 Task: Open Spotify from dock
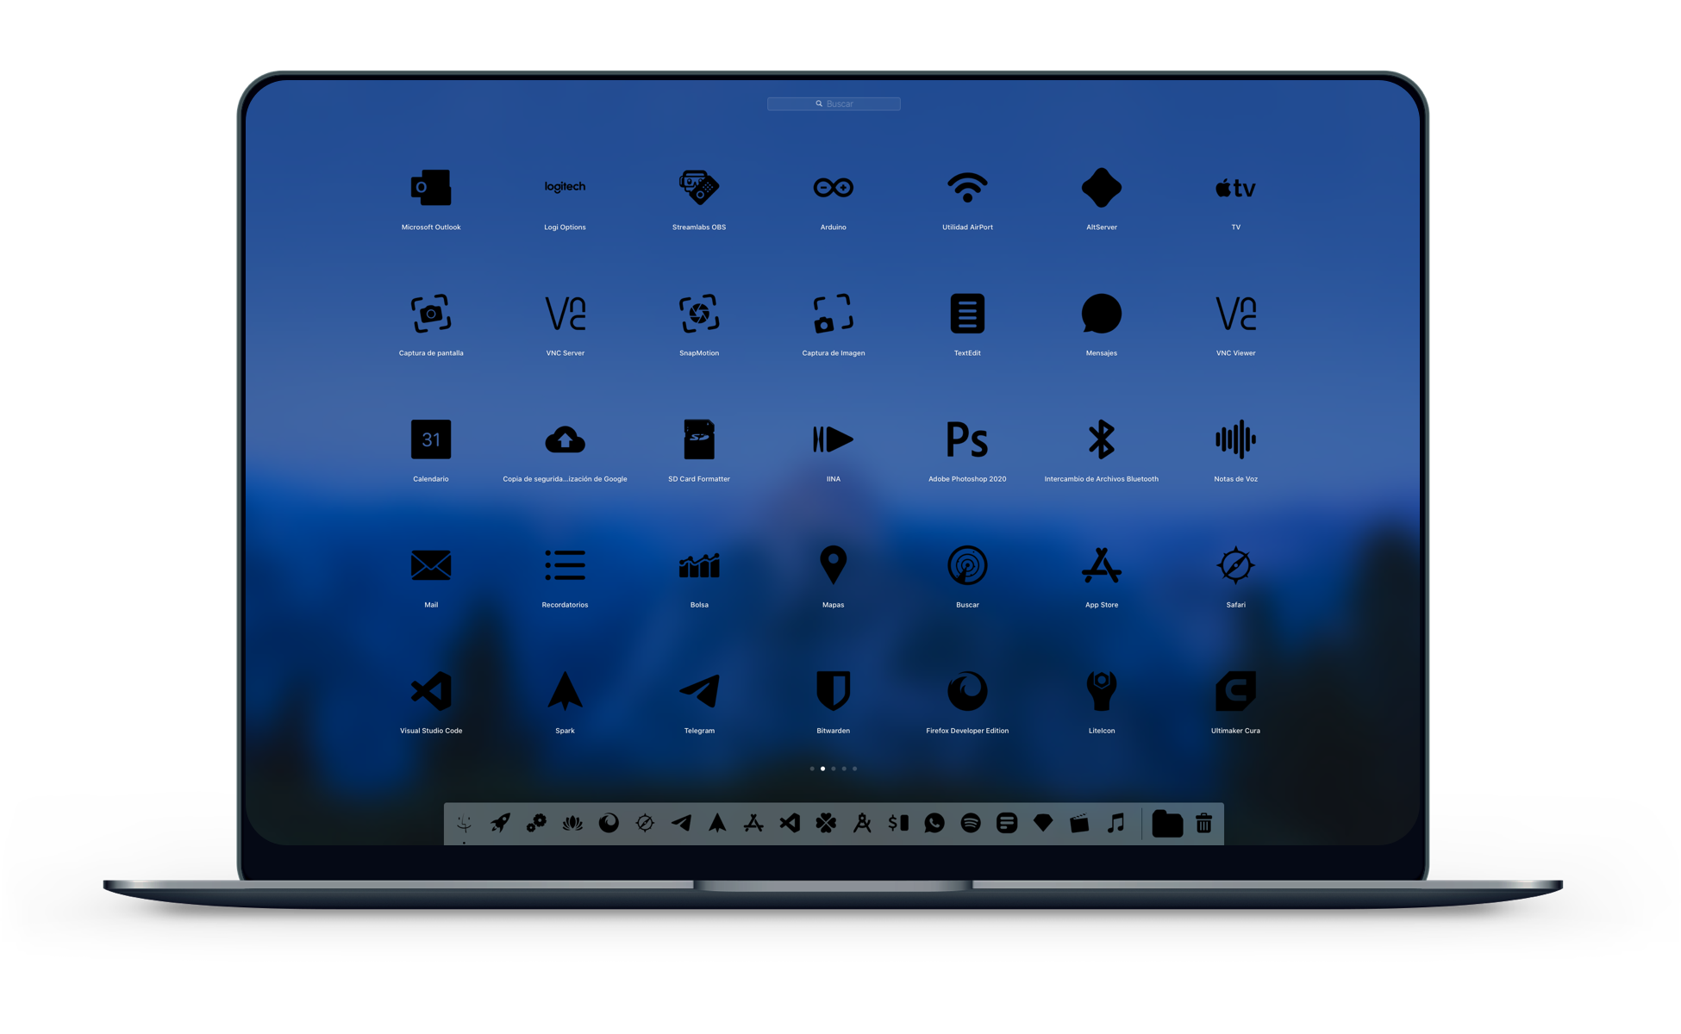pos(969,824)
